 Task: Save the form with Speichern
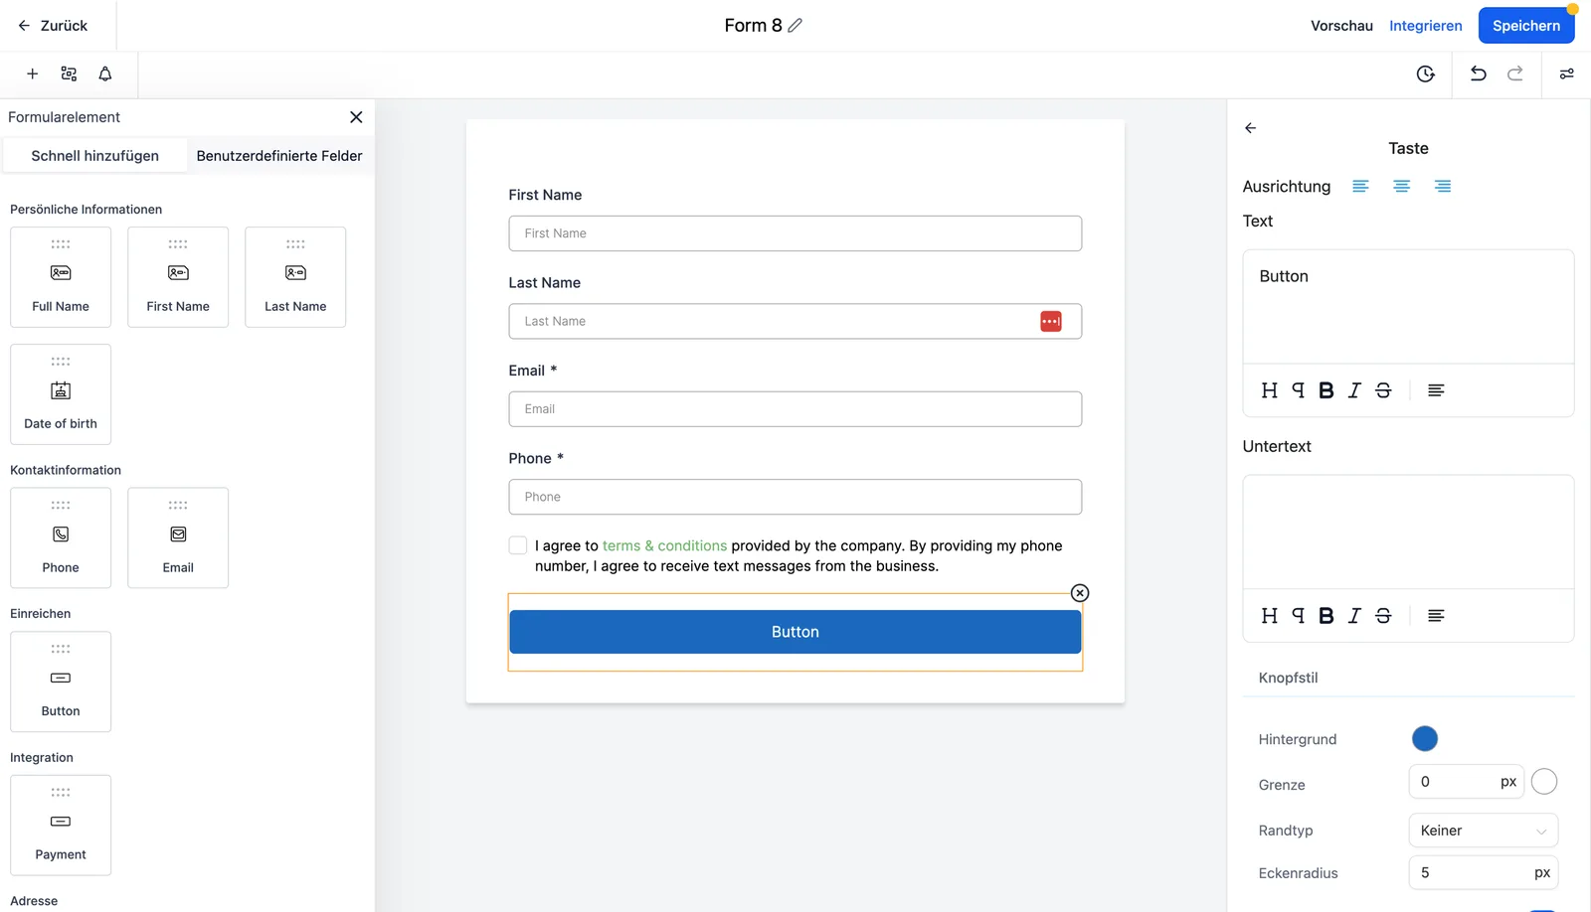(x=1526, y=26)
